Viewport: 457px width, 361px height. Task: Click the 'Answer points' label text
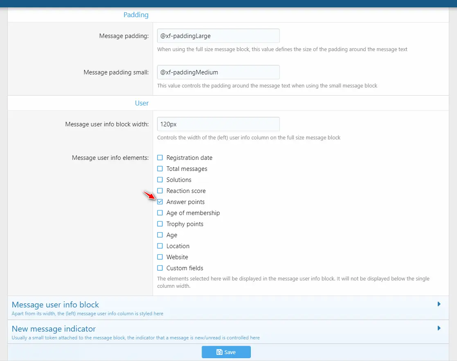(185, 202)
